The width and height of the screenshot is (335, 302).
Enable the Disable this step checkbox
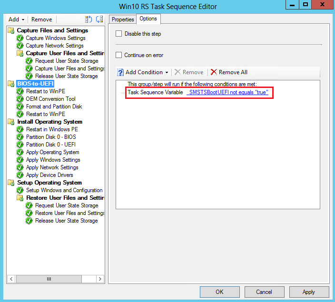pyautogui.click(x=119, y=34)
